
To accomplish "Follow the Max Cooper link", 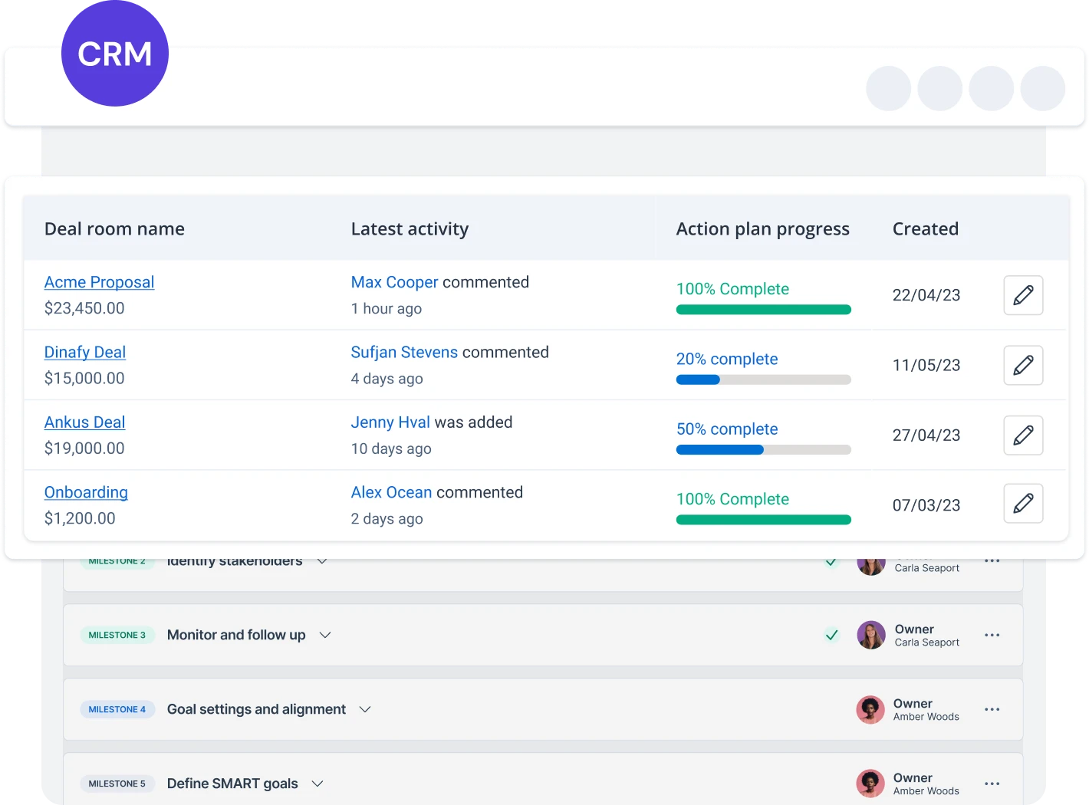I will [x=394, y=282].
